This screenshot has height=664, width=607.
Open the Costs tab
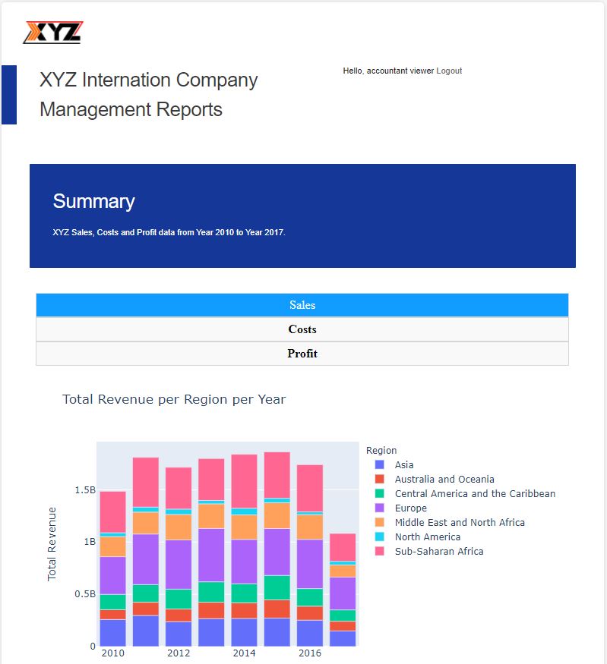302,329
